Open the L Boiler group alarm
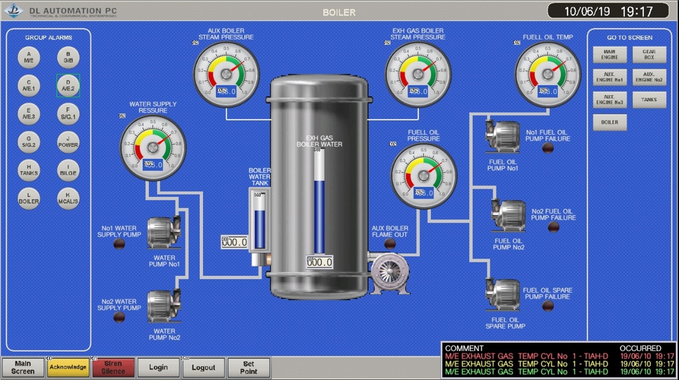679x380 pixels. 29,198
